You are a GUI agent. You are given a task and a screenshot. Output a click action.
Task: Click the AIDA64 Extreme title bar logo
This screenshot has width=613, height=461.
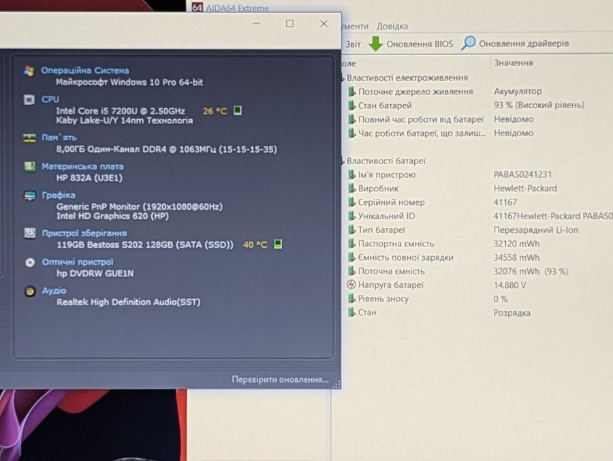[x=198, y=7]
